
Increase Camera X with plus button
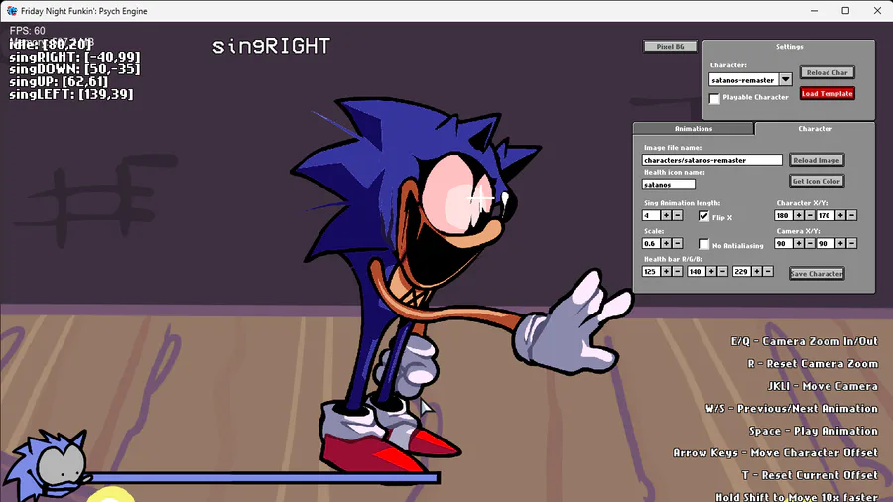pyautogui.click(x=799, y=244)
